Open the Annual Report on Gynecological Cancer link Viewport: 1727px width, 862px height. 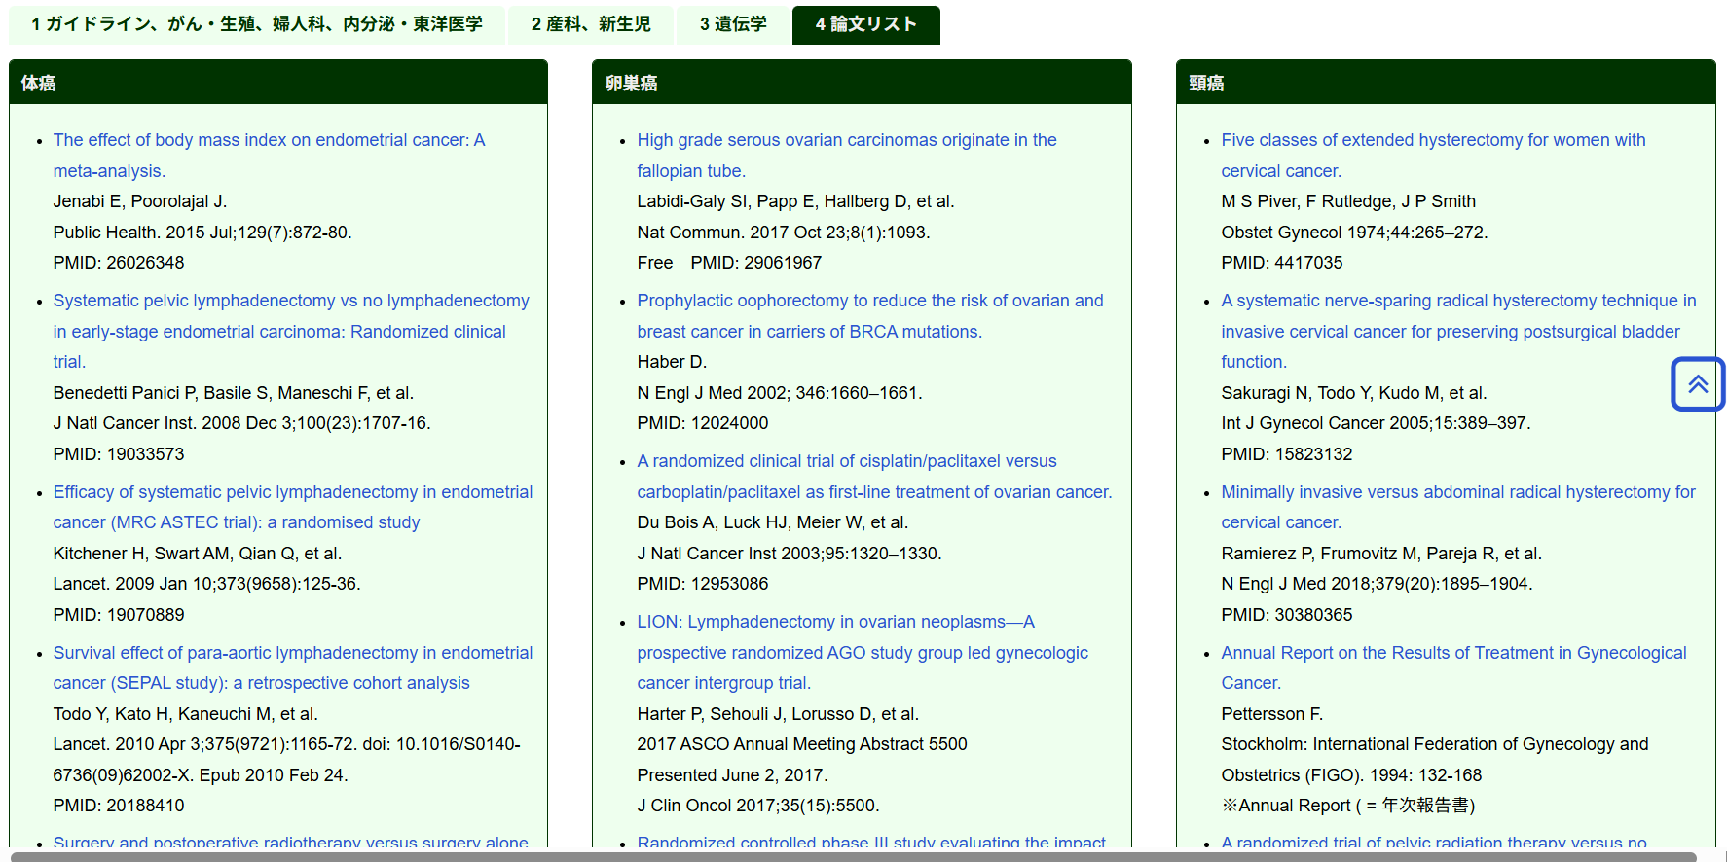pyautogui.click(x=1452, y=653)
